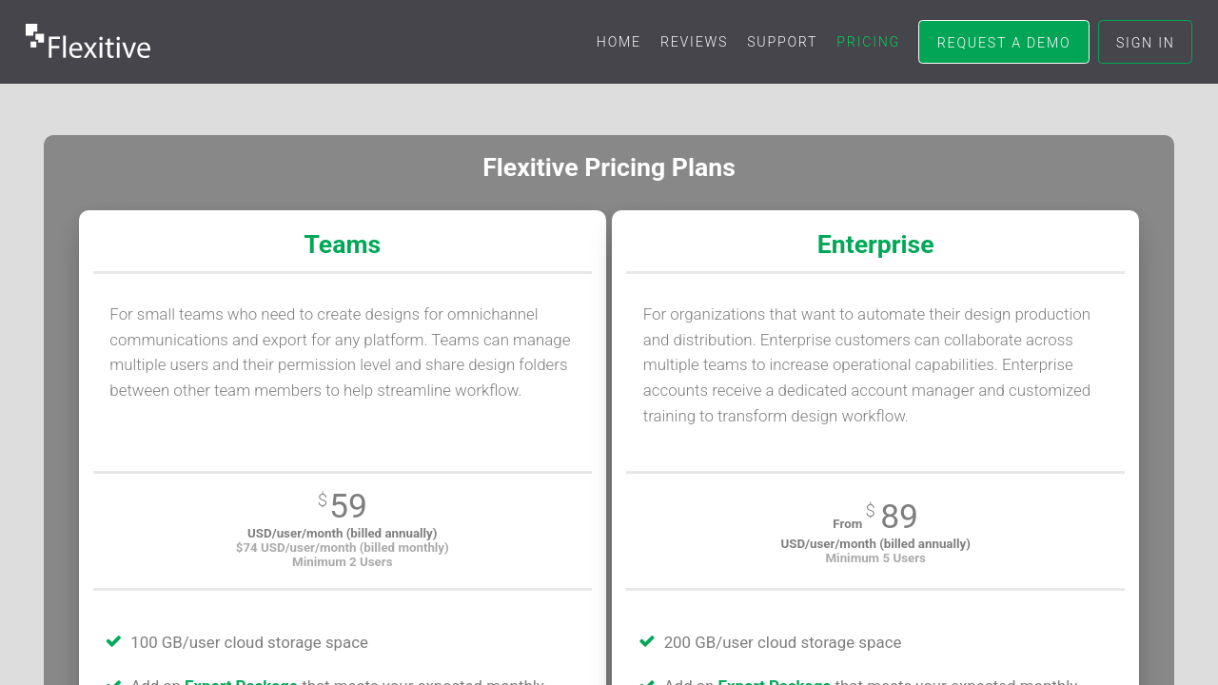The image size is (1218, 685).
Task: Click the Sign In button
Action: pyautogui.click(x=1145, y=42)
